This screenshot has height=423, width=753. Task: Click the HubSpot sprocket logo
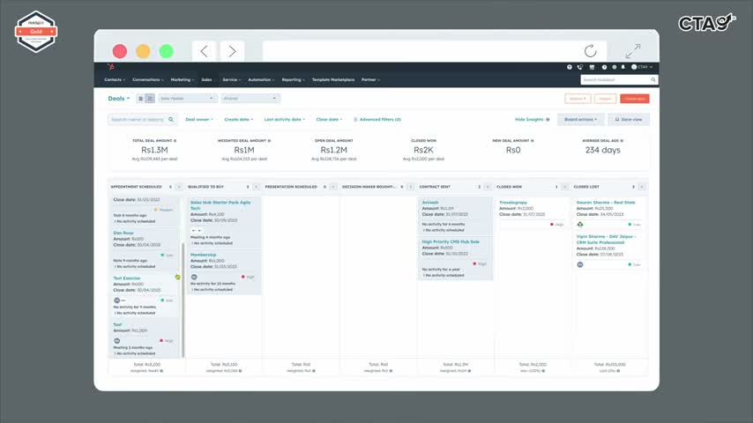pyautogui.click(x=111, y=67)
